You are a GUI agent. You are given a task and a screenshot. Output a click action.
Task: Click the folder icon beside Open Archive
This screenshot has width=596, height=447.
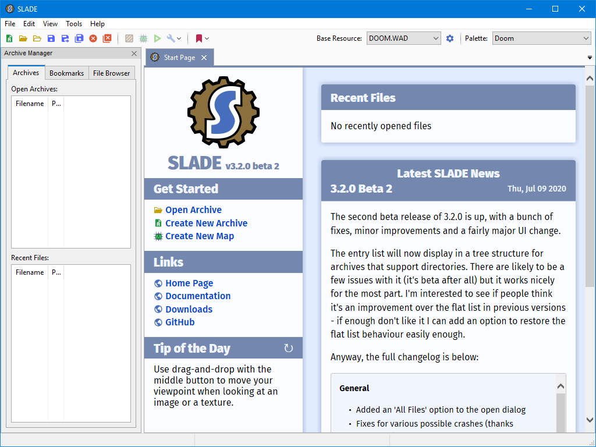158,210
